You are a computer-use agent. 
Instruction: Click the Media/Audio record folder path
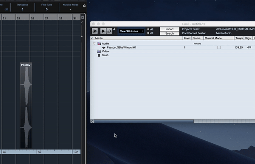click(x=224, y=33)
